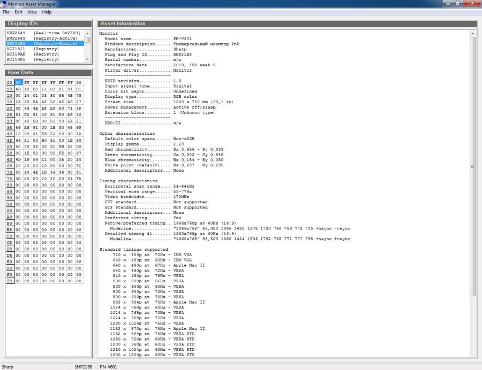This screenshot has width=482, height=370.
Task: Restore down the Monitor Asset Manager window
Action: pyautogui.click(x=458, y=4)
